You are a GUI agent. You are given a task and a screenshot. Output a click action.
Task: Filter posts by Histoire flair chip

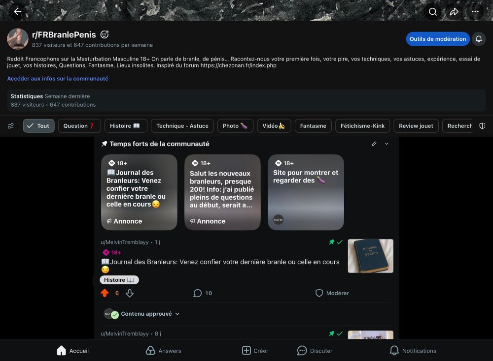tap(126, 126)
